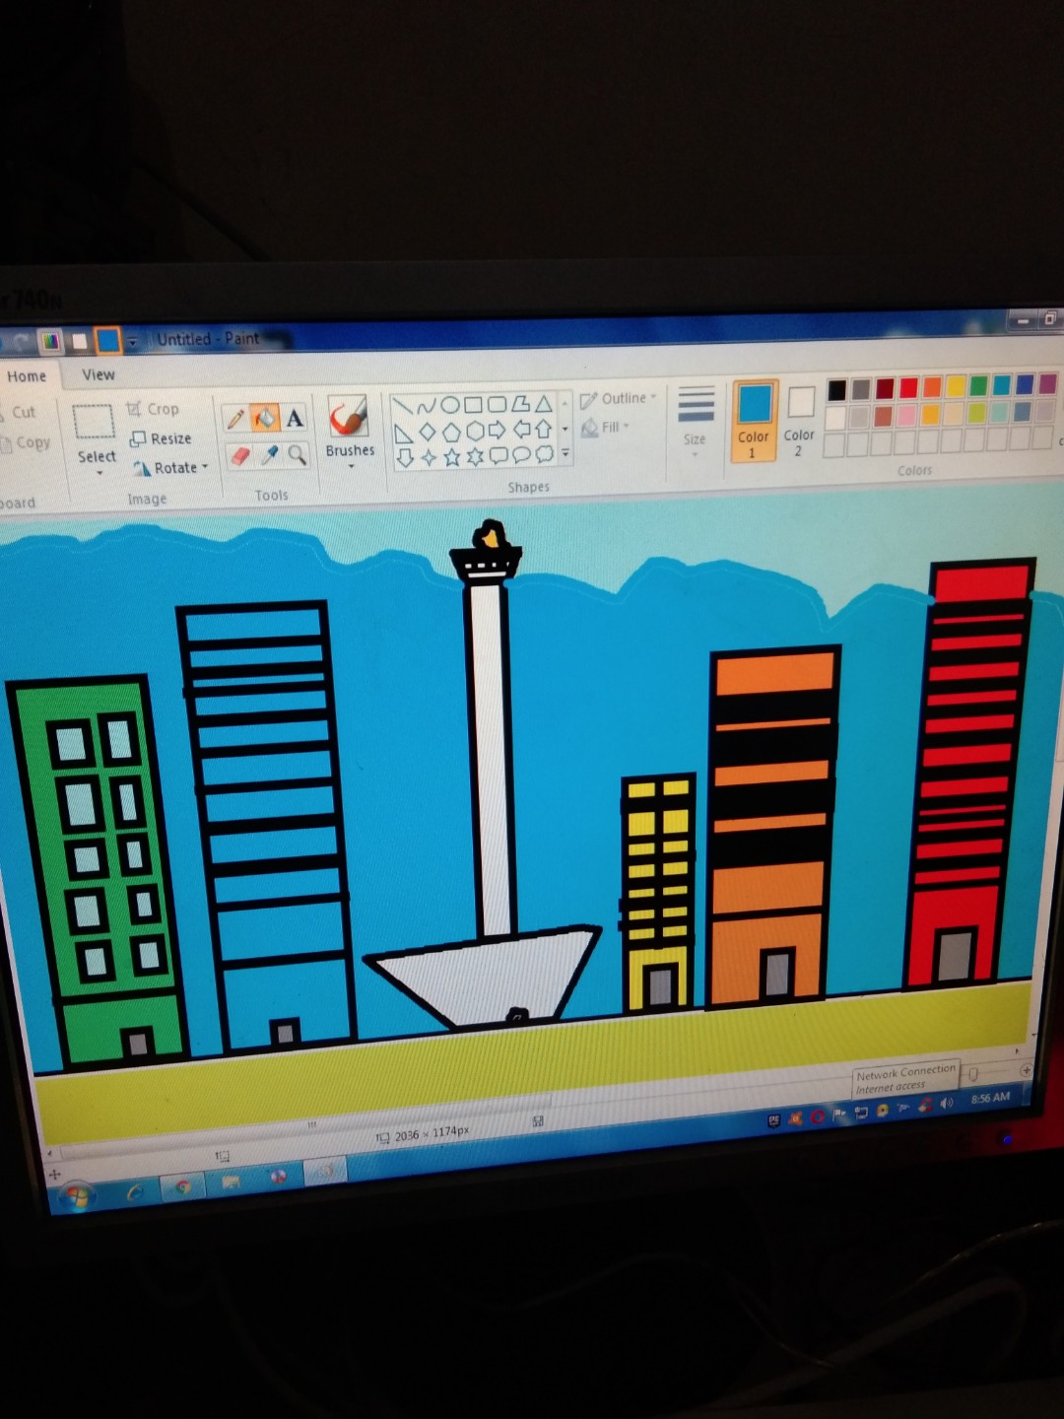Open Chrome from the taskbar
This screenshot has height=1419, width=1064.
(182, 1186)
